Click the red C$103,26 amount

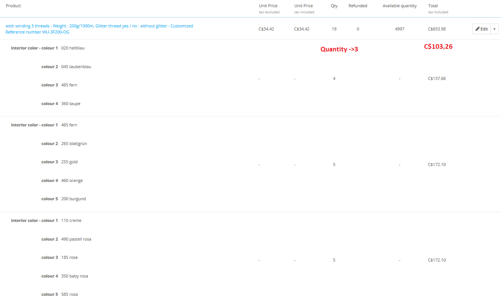pyautogui.click(x=438, y=47)
